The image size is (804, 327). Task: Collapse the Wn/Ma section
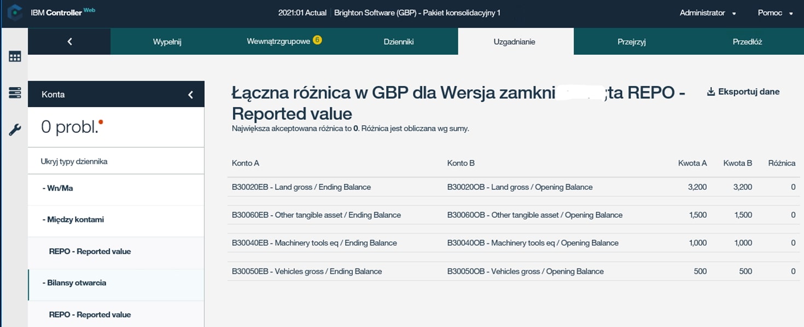point(57,188)
